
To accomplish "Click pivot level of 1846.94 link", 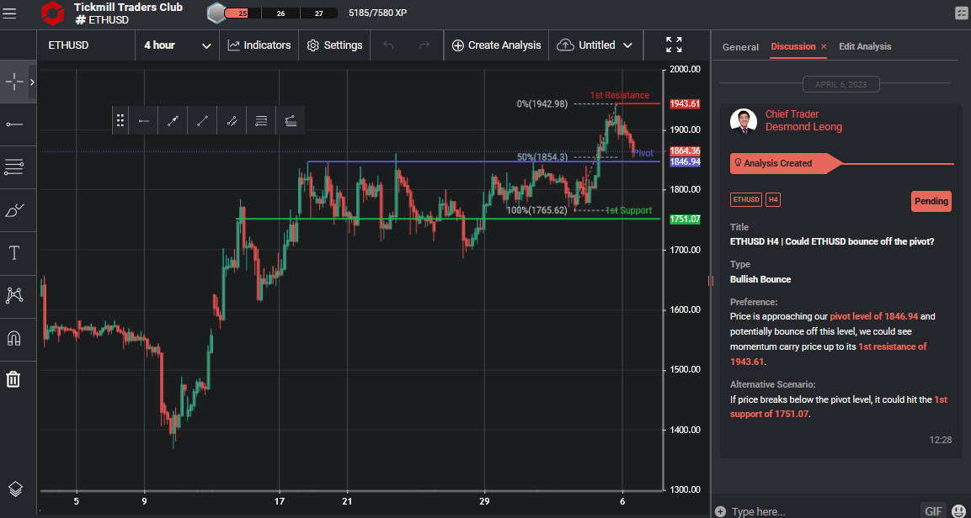I will [x=874, y=316].
